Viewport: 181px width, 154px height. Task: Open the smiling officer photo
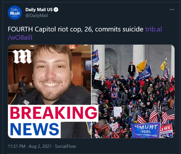pyautogui.click(x=50, y=75)
